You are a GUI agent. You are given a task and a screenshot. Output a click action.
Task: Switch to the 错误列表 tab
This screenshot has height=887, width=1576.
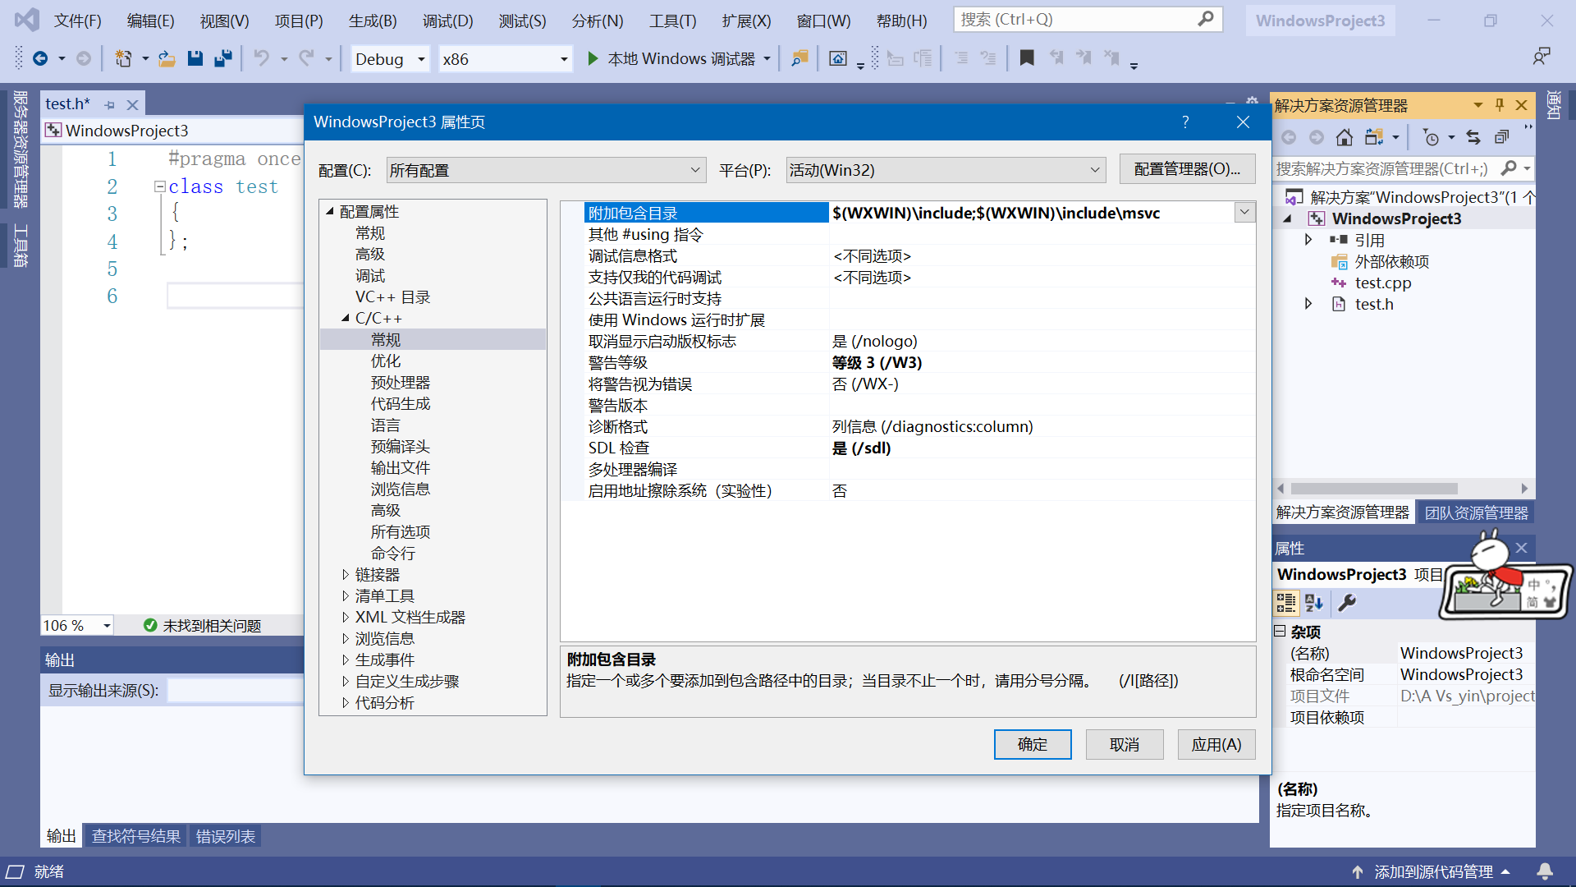tap(226, 836)
